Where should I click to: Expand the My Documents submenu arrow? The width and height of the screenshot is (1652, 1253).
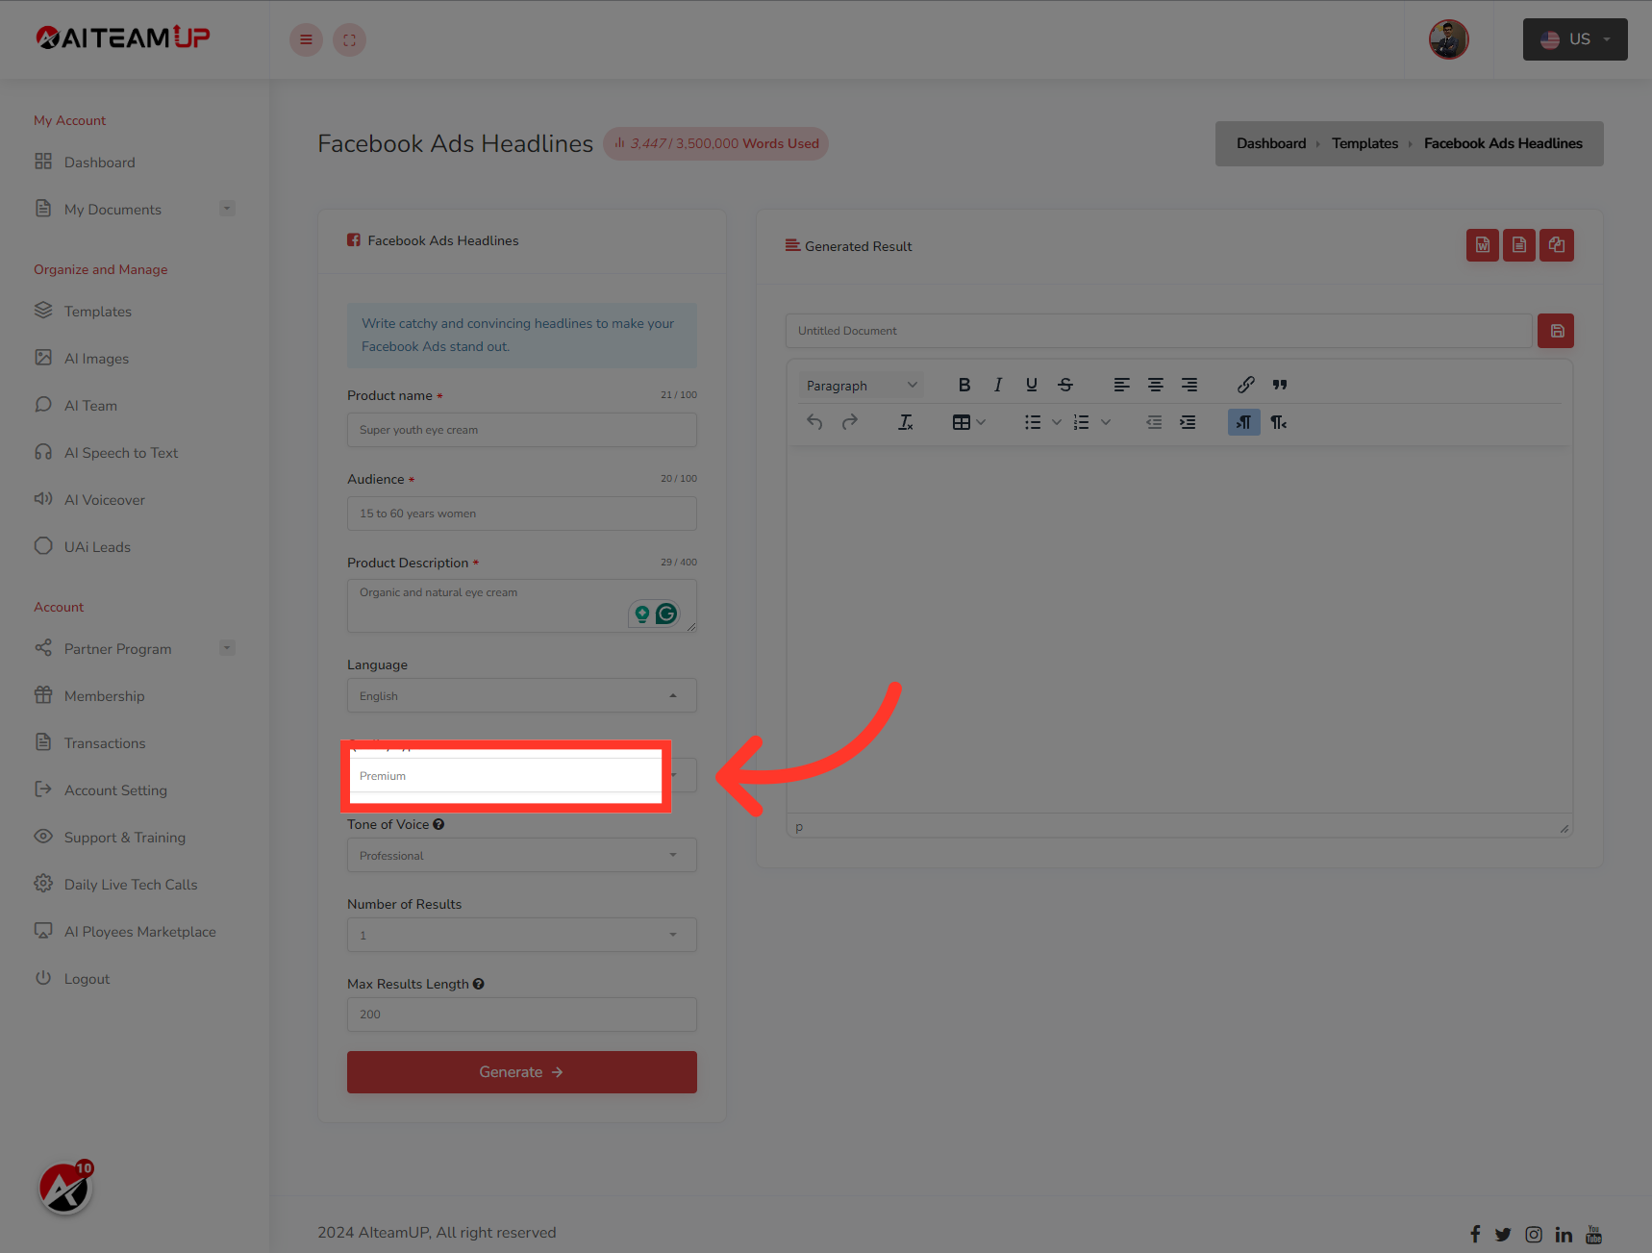point(227,209)
